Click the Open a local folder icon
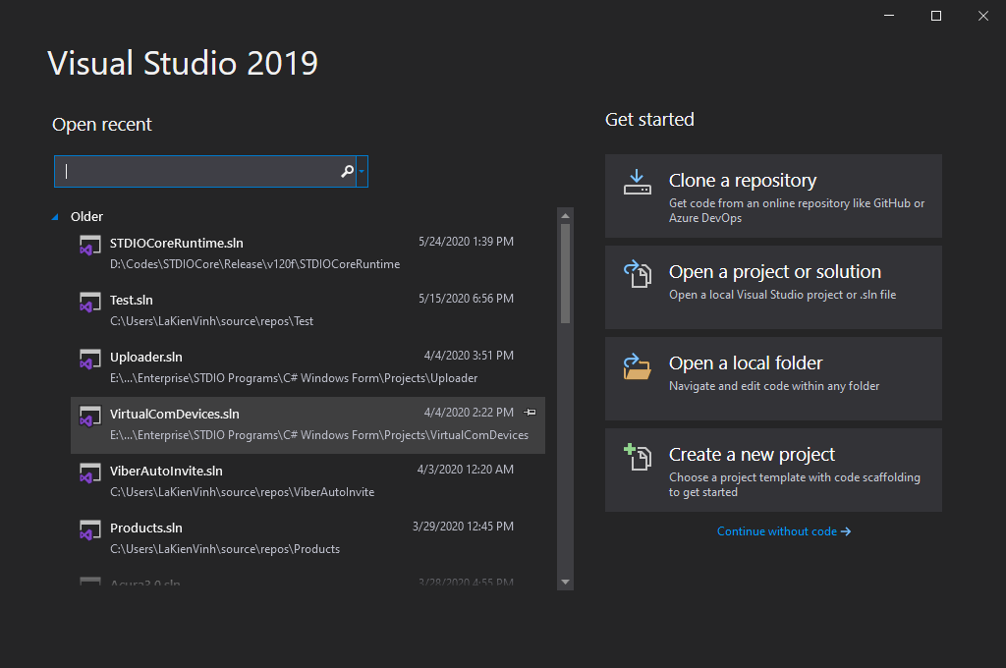This screenshot has width=1006, height=668. coord(637,366)
